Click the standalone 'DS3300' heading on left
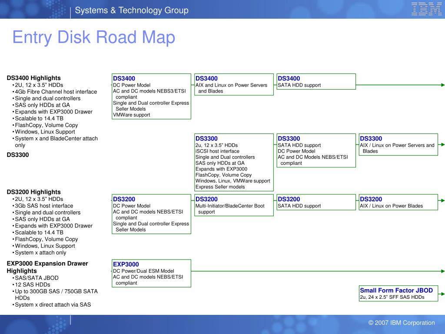Viewport: 445px width, 334px height. (x=18, y=155)
